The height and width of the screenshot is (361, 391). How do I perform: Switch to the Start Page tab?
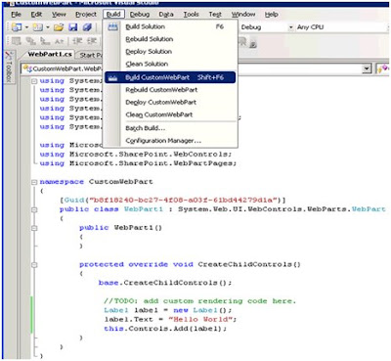pos(90,55)
